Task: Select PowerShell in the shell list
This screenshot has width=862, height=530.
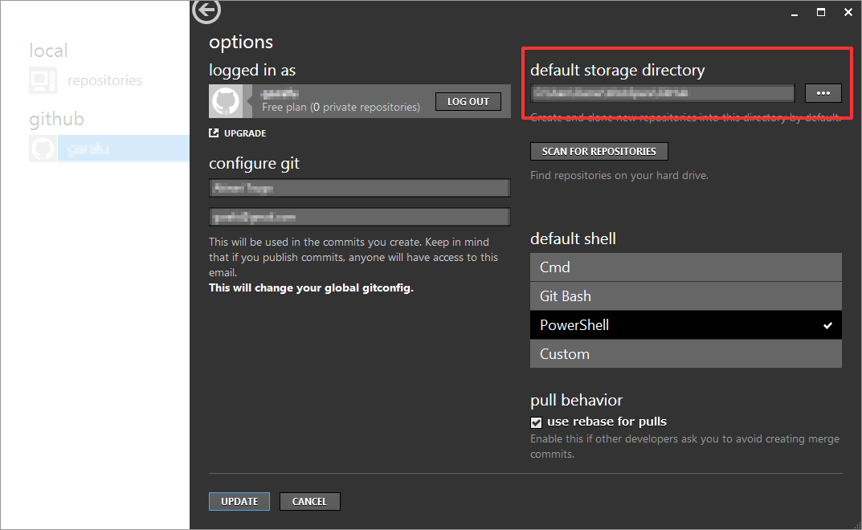Action: (x=685, y=325)
